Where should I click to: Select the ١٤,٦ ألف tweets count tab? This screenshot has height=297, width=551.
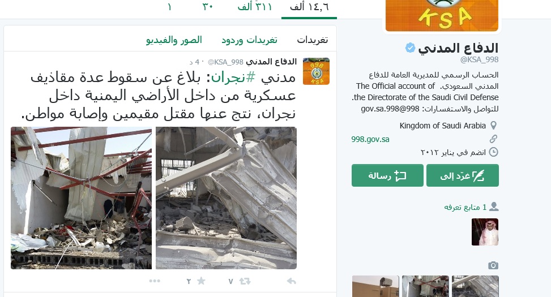pos(309,7)
